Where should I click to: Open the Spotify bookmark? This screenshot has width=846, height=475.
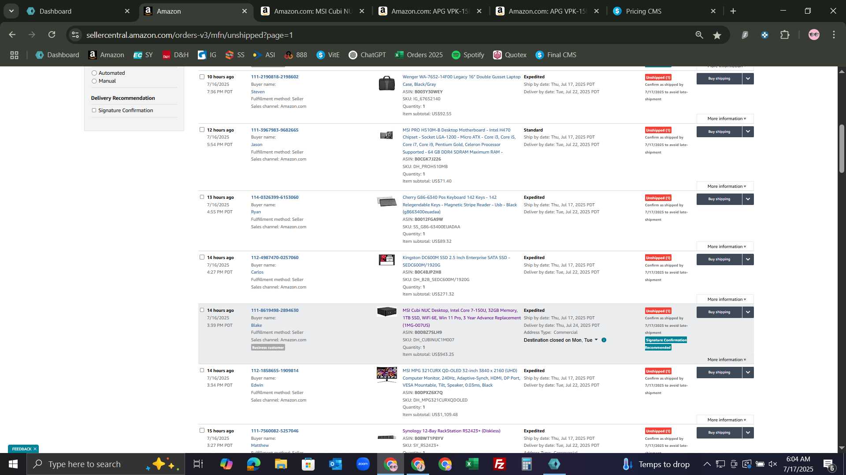pyautogui.click(x=468, y=55)
